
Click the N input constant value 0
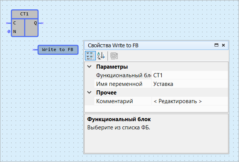pyautogui.click(x=9, y=32)
